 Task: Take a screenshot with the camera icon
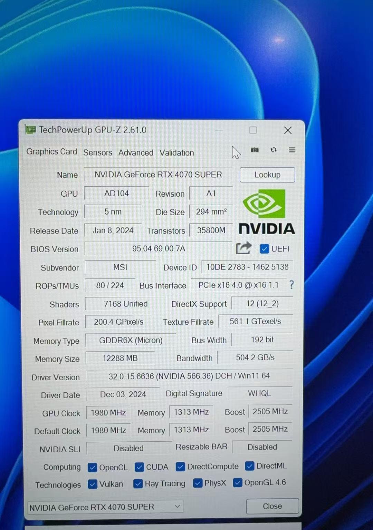pos(255,150)
